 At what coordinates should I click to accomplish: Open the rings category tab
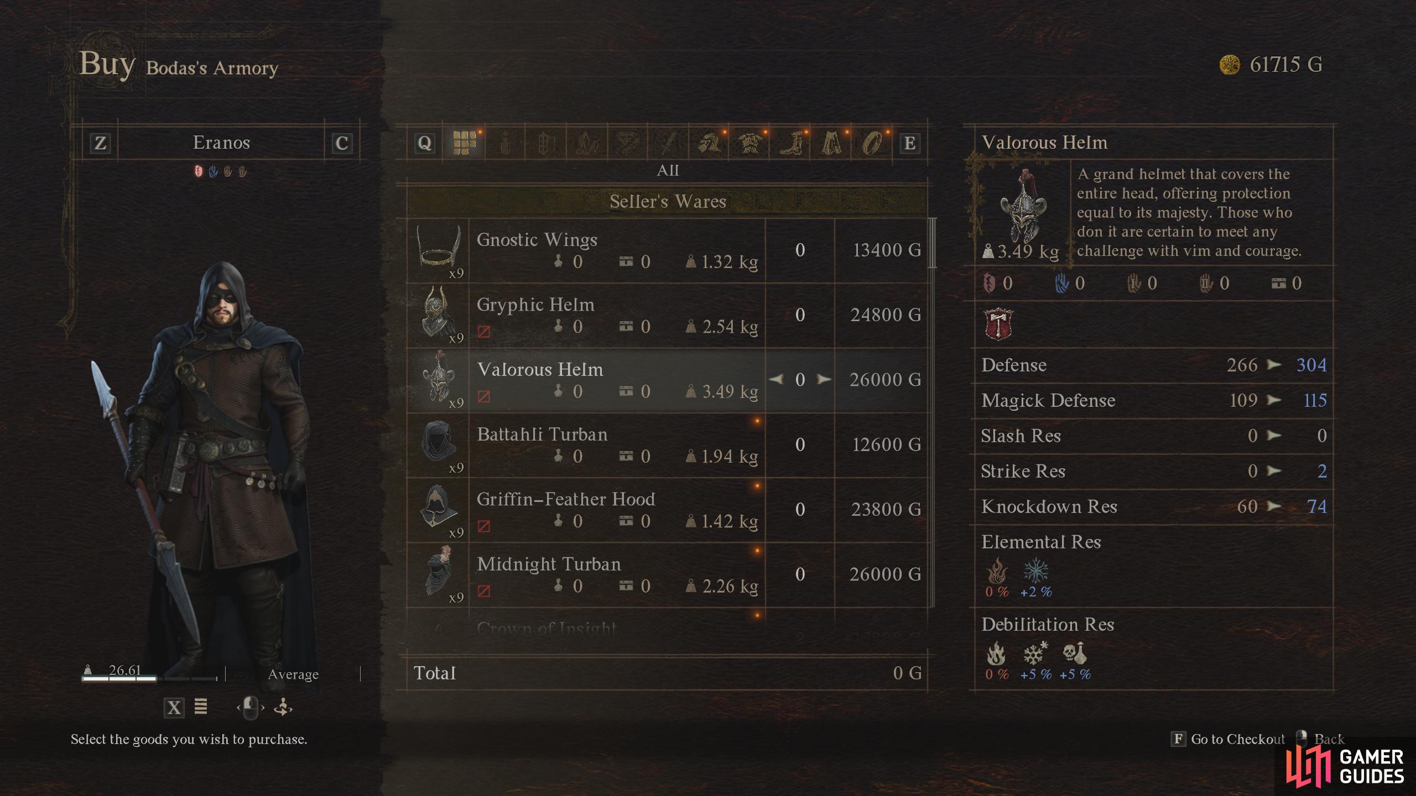873,143
